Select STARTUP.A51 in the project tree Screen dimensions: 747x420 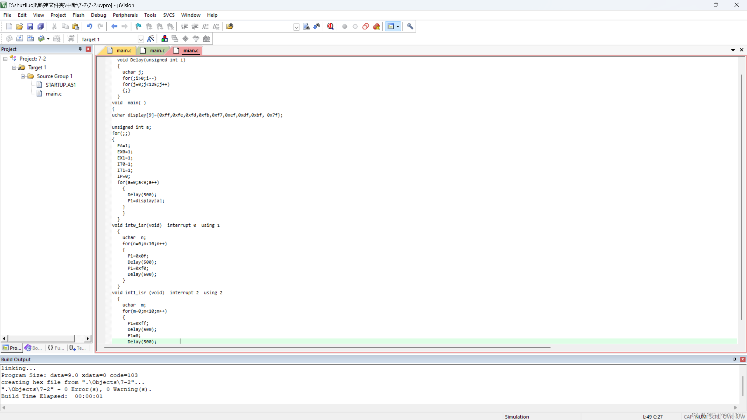point(60,85)
